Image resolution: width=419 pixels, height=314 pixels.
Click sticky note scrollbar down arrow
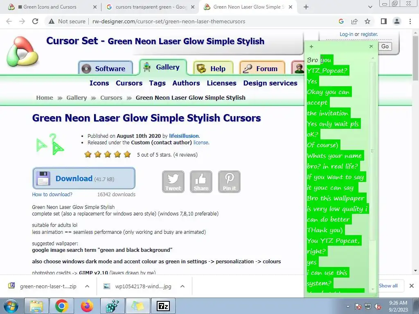pos(373,289)
